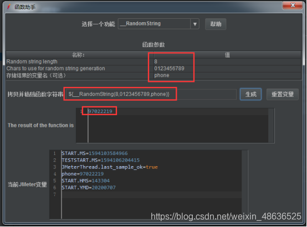Click the 存储结果的变量名 name cell

click(80, 75)
